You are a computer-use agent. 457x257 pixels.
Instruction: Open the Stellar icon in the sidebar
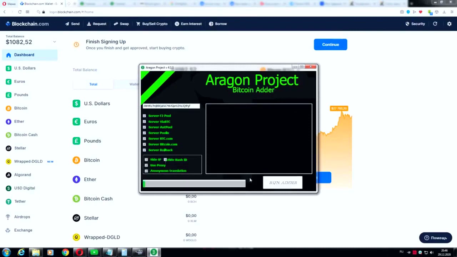click(x=9, y=148)
